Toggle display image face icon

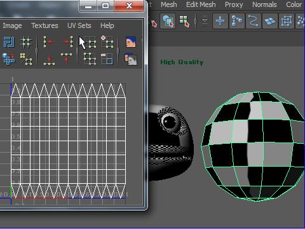131,42
